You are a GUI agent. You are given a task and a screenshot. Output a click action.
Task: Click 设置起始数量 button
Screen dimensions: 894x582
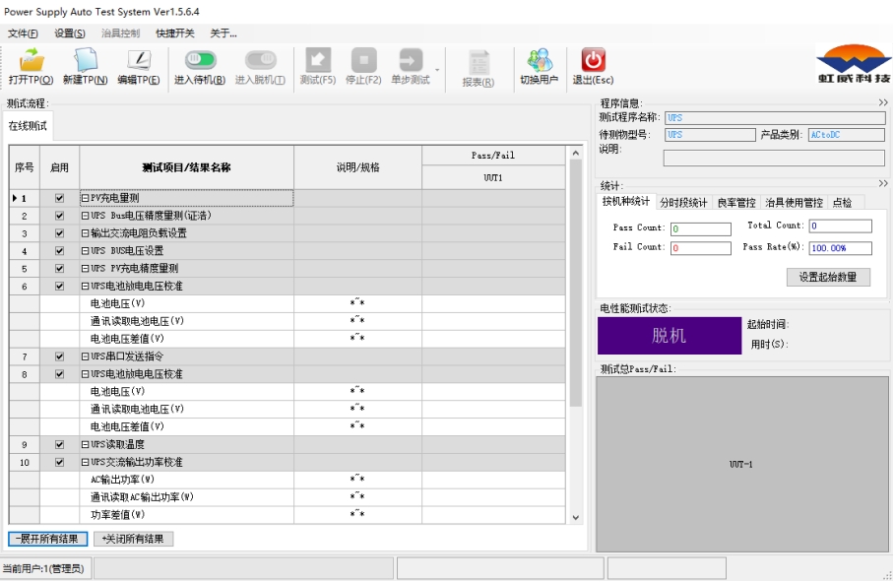click(x=828, y=277)
